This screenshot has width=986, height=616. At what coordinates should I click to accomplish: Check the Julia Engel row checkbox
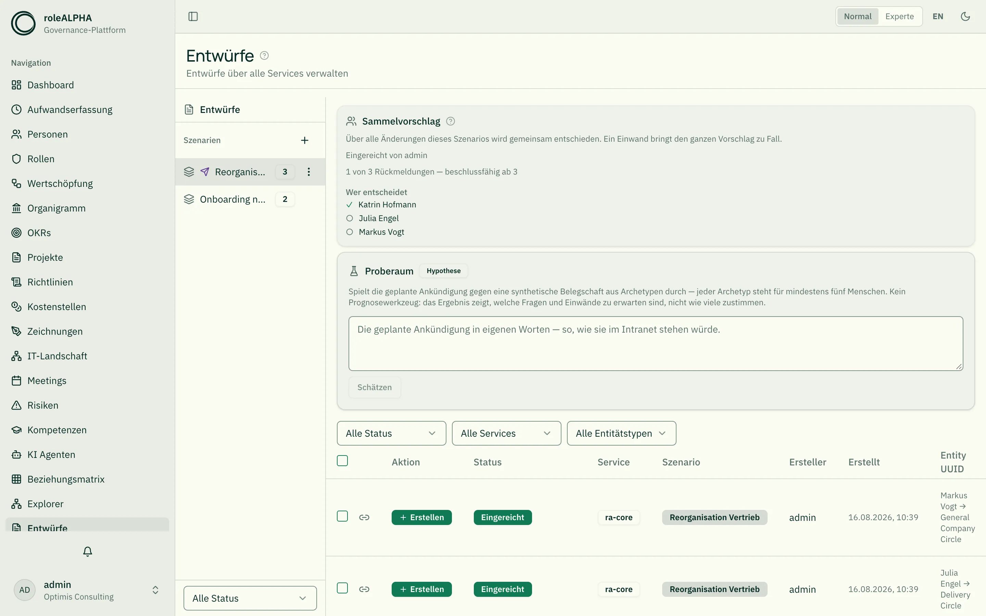click(x=342, y=588)
